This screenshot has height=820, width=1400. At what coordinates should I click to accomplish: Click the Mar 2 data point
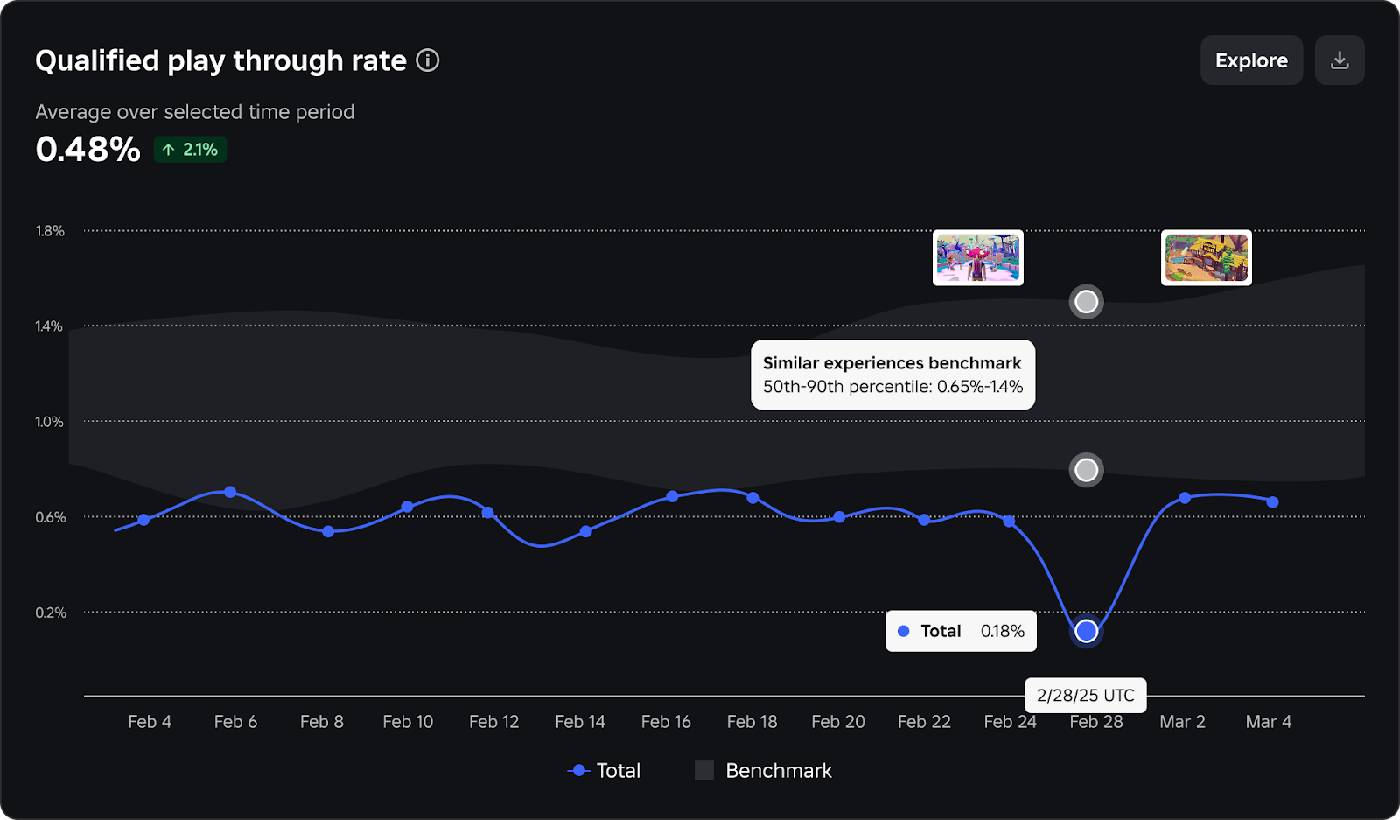[1185, 498]
